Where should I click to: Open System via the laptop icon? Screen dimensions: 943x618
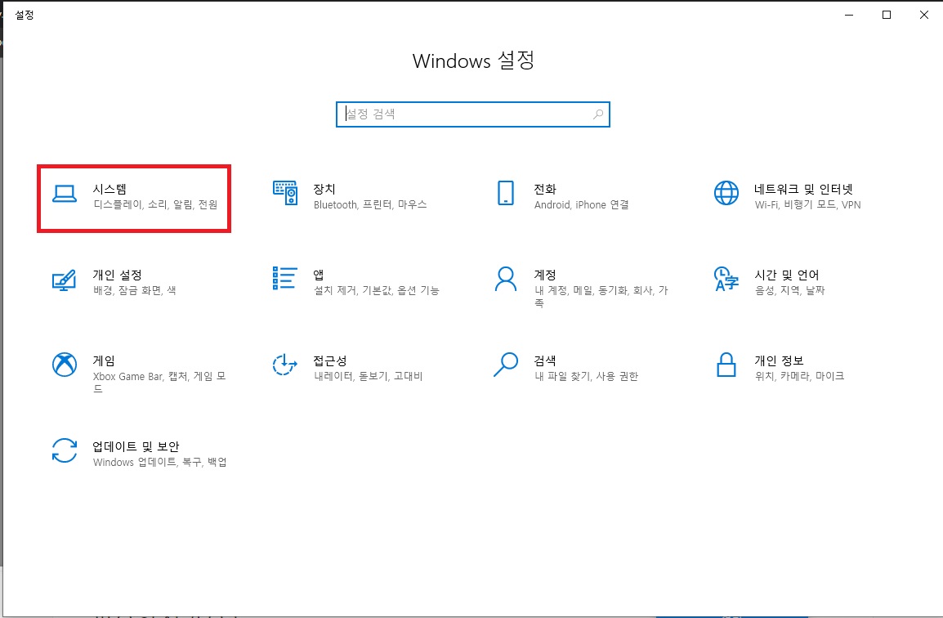(65, 194)
